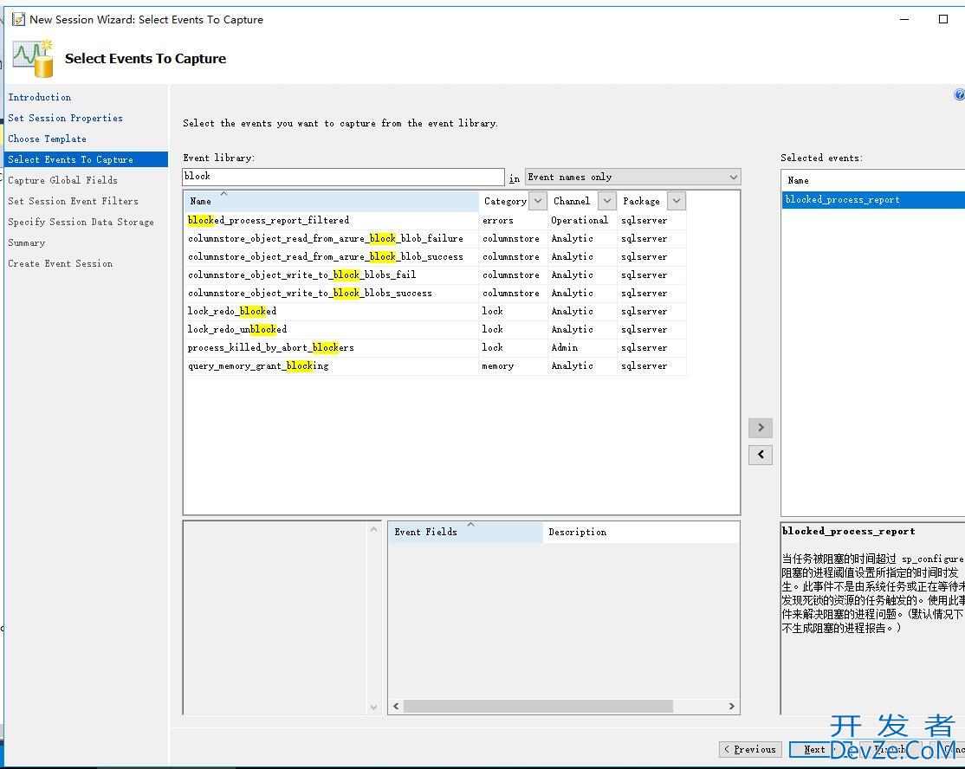
Task: Open the Category column filter dropdown
Action: pos(538,201)
